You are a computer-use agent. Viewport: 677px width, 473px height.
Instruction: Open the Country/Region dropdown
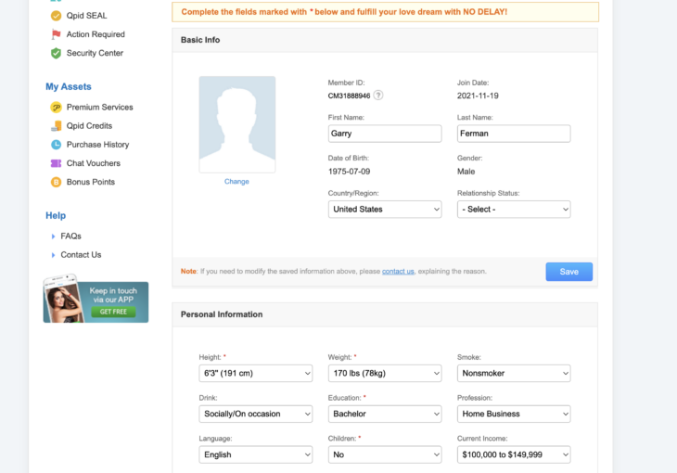pyautogui.click(x=385, y=210)
